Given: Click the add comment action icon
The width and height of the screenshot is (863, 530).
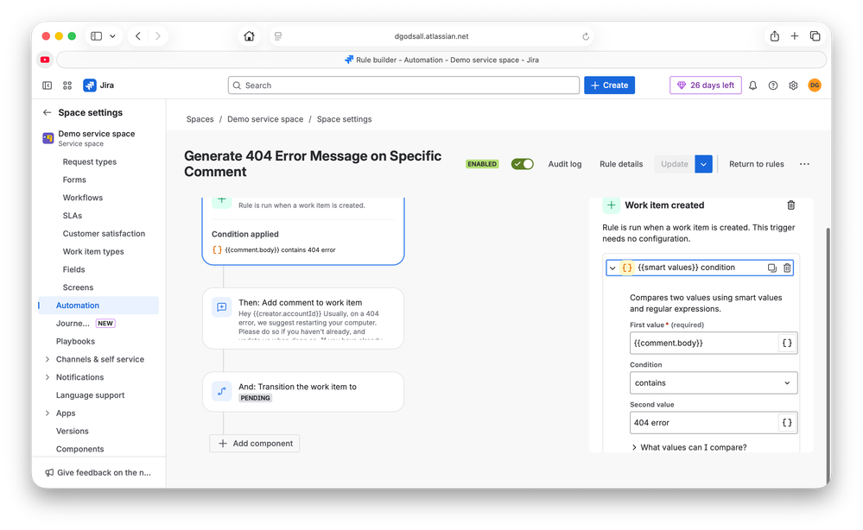Looking at the screenshot, I should click(222, 307).
